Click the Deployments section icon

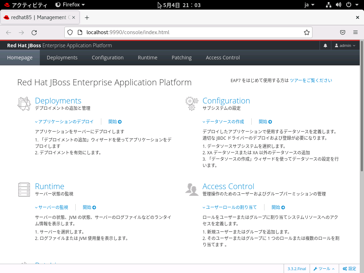24,104
